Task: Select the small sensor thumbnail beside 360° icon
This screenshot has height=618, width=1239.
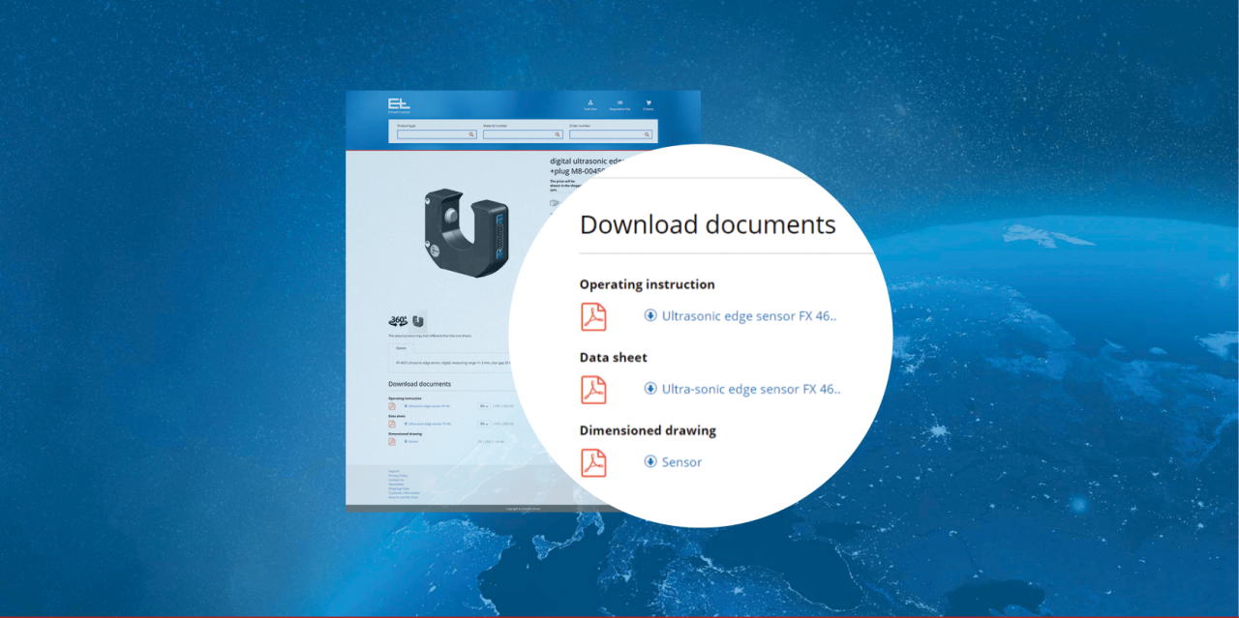Action: click(418, 320)
